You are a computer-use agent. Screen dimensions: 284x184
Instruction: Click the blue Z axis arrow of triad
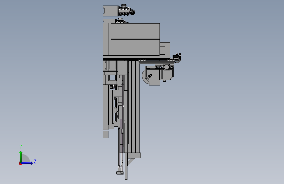[27, 163]
